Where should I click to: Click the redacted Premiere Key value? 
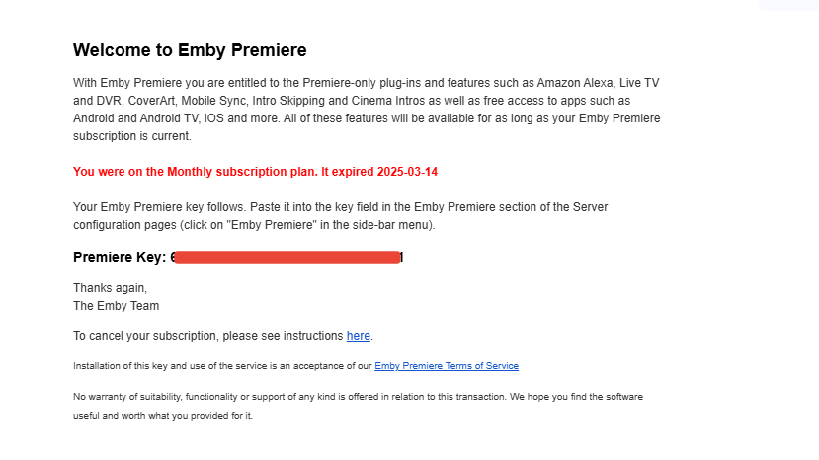pos(287,257)
